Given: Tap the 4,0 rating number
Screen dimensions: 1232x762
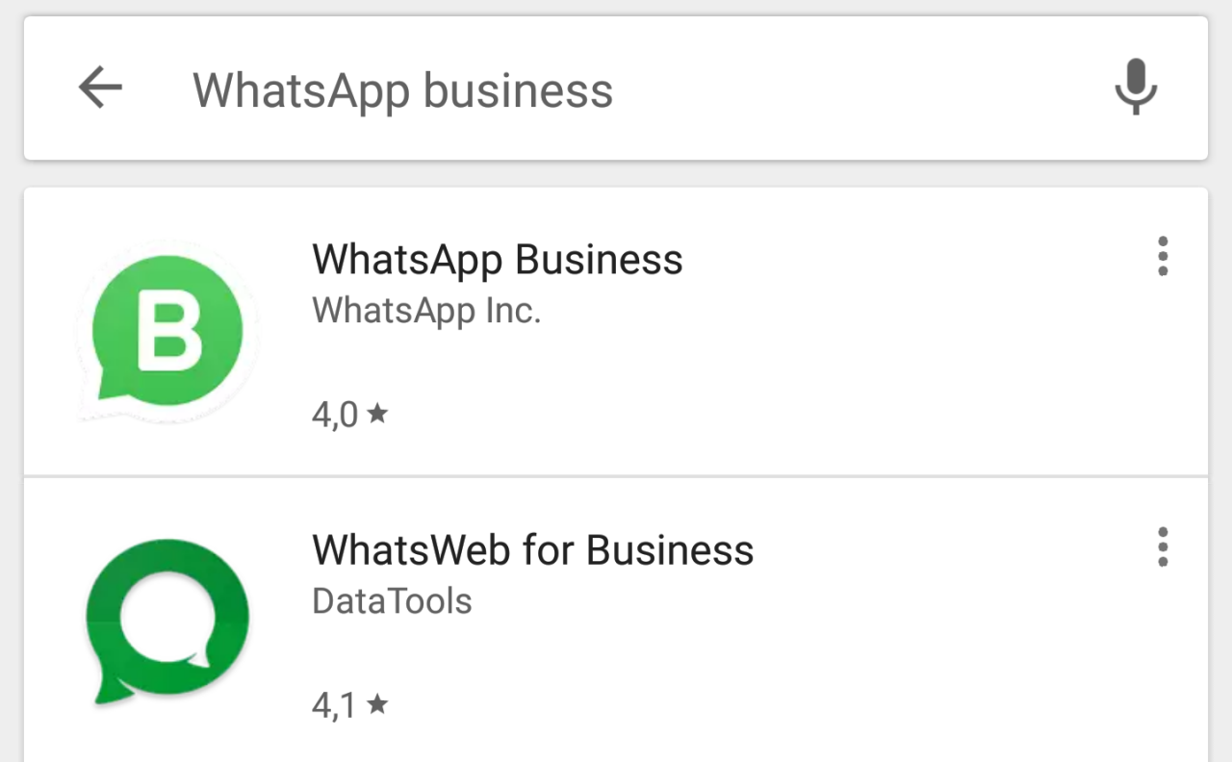Looking at the screenshot, I should [335, 415].
